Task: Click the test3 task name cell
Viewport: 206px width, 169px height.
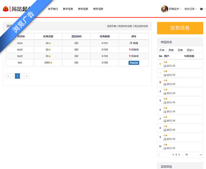Action: pyautogui.click(x=20, y=50)
